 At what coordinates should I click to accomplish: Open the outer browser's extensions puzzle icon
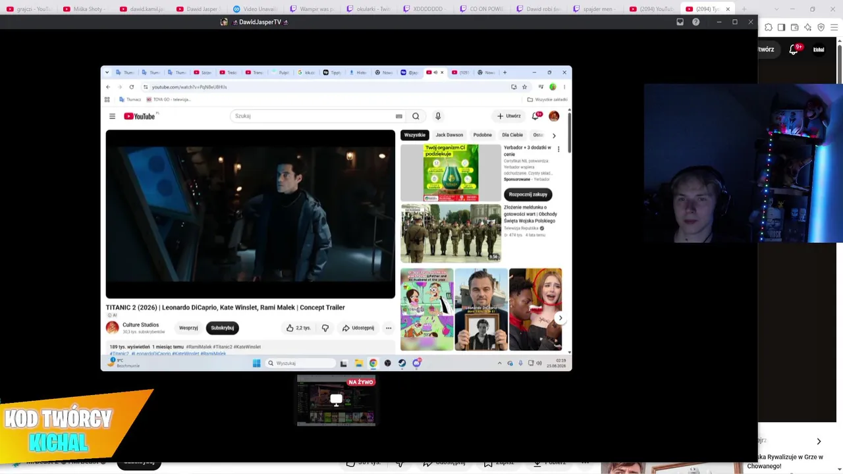pyautogui.click(x=768, y=28)
